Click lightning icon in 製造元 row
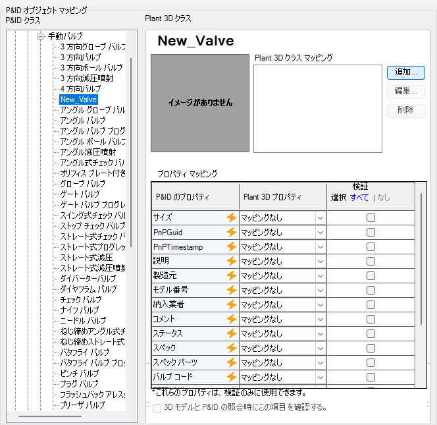Screen dimensions: 437x425 (x=231, y=275)
